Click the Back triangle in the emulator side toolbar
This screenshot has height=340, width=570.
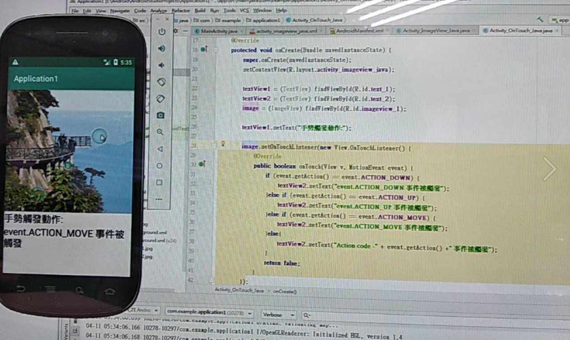[160, 149]
